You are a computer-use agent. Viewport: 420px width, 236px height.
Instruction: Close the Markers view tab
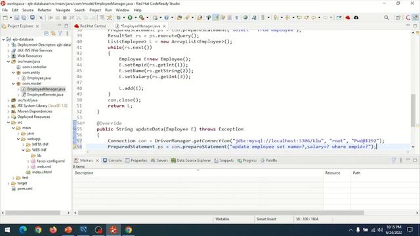coord(97,160)
